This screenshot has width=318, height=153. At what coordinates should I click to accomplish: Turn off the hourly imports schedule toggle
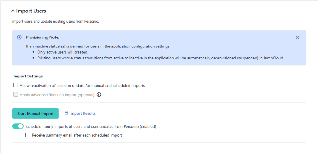tap(18, 126)
